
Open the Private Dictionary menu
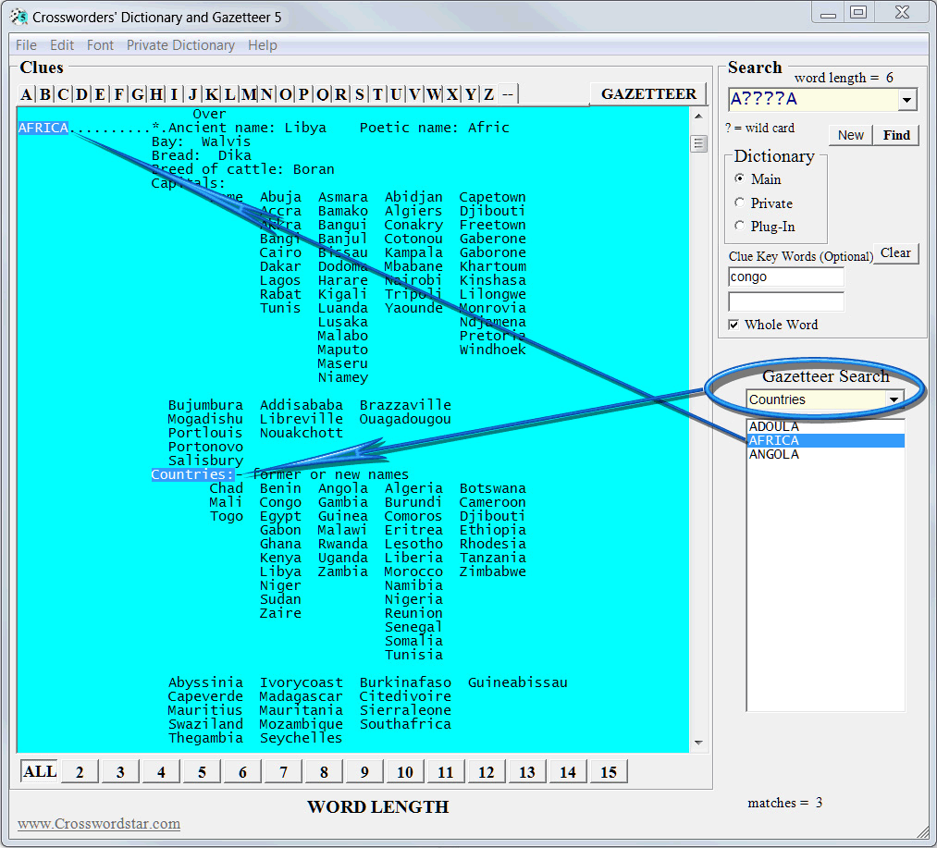coord(180,45)
